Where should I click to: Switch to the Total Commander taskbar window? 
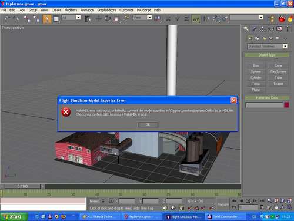point(225,217)
